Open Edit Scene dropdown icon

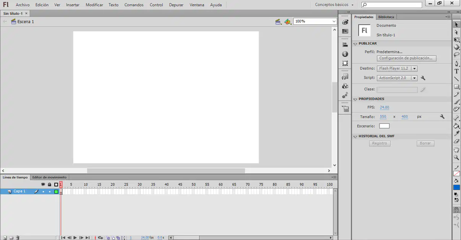click(x=279, y=22)
